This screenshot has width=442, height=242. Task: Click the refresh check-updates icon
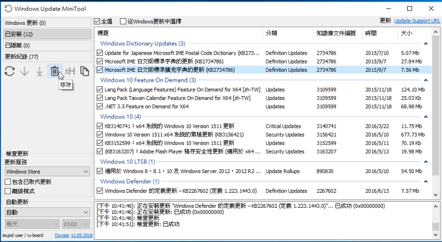pos(9,71)
